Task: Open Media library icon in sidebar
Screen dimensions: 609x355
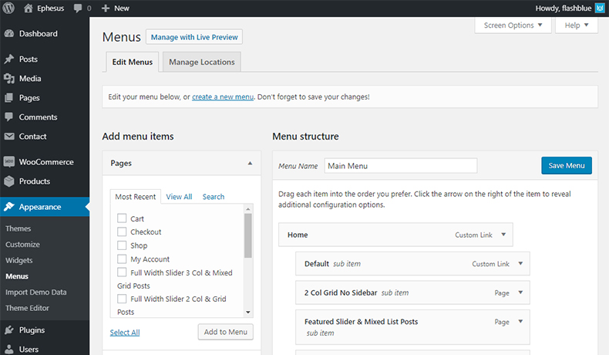Action: tap(9, 79)
